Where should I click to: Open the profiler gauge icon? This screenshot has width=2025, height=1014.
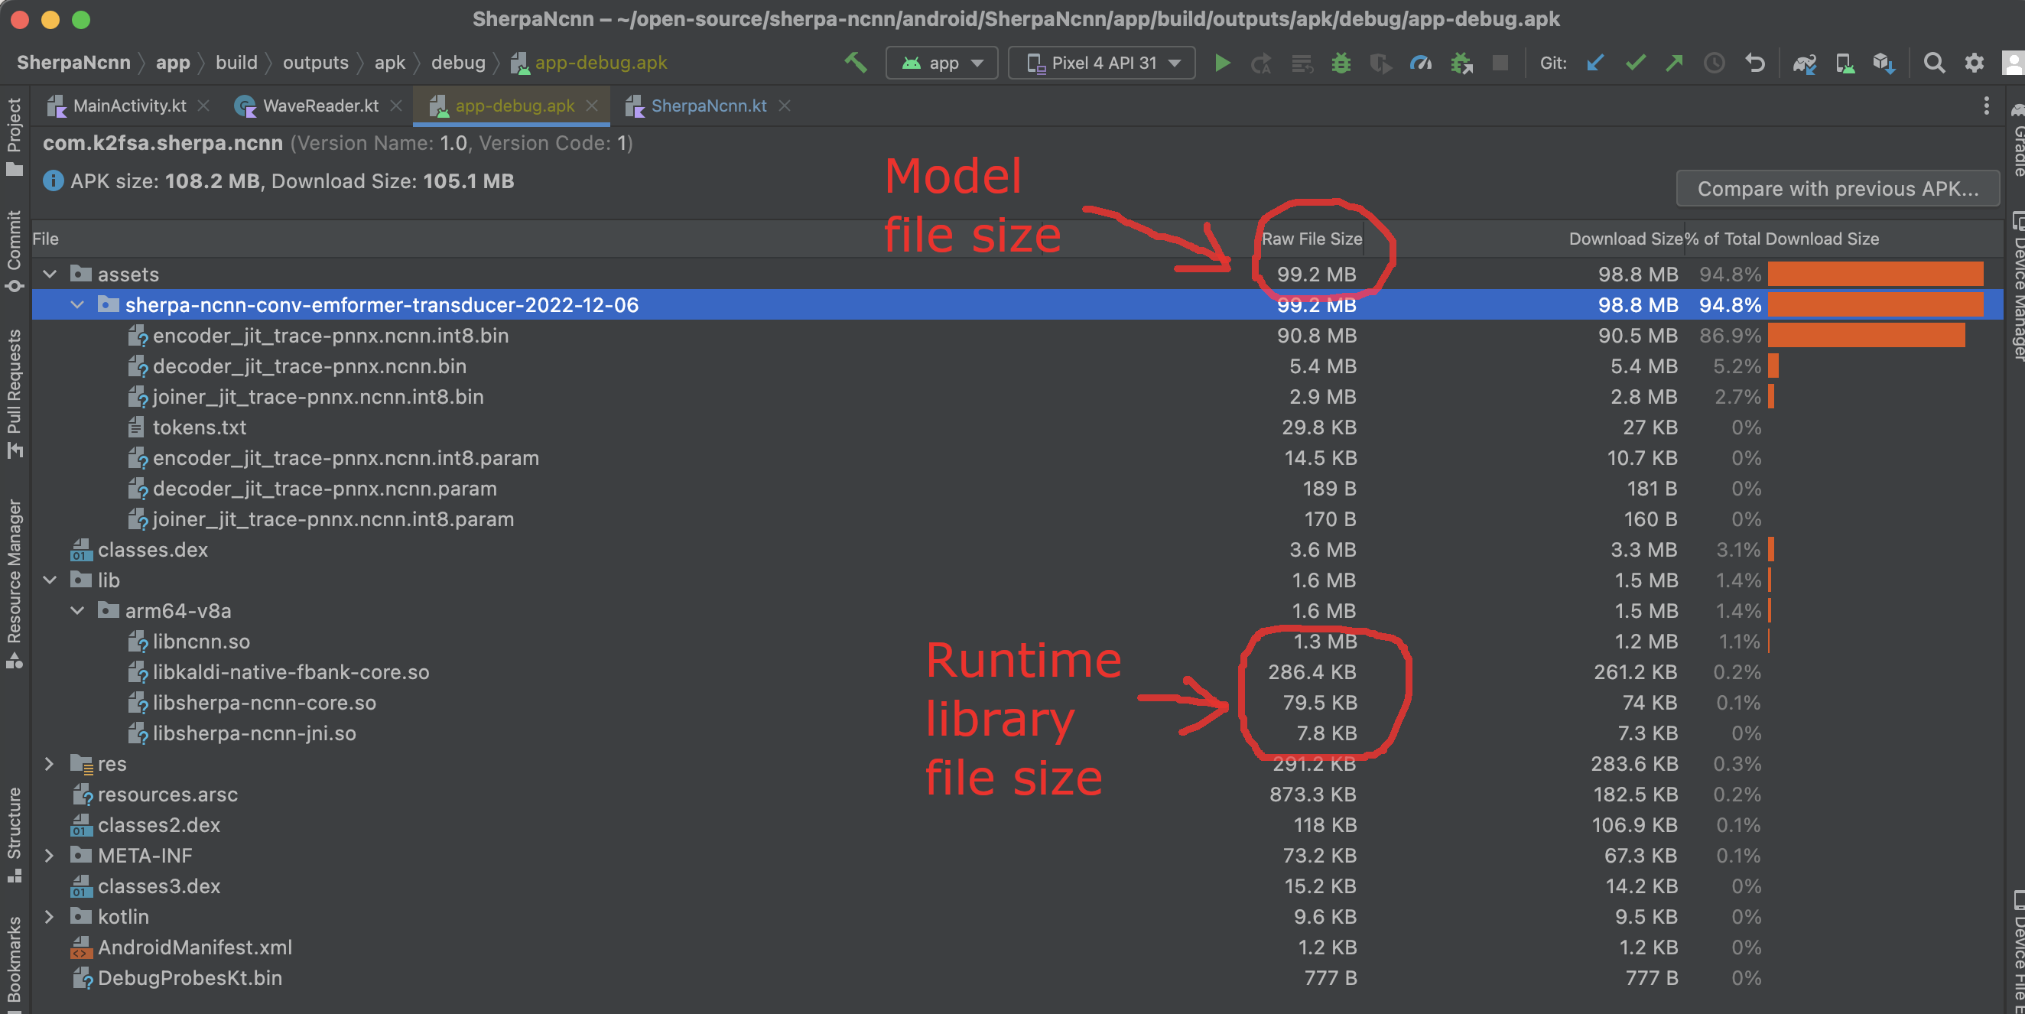tap(1421, 63)
